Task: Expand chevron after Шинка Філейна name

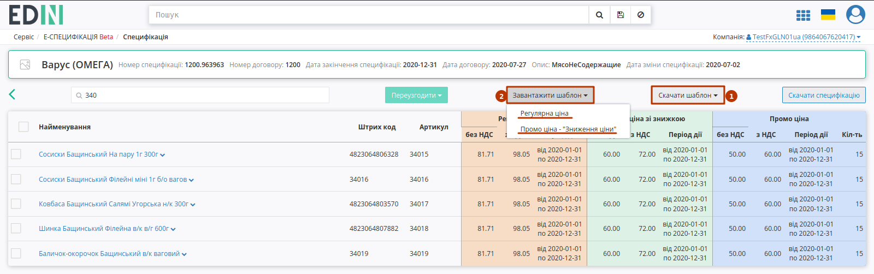Action: (x=173, y=229)
